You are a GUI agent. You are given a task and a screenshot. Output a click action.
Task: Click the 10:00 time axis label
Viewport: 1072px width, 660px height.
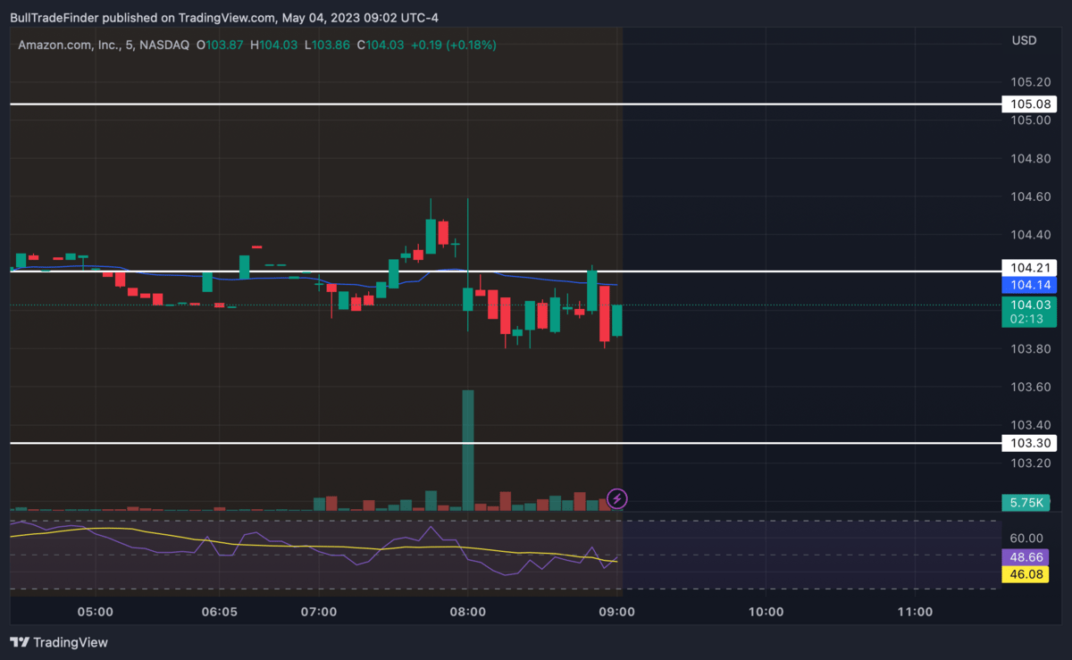tap(766, 612)
